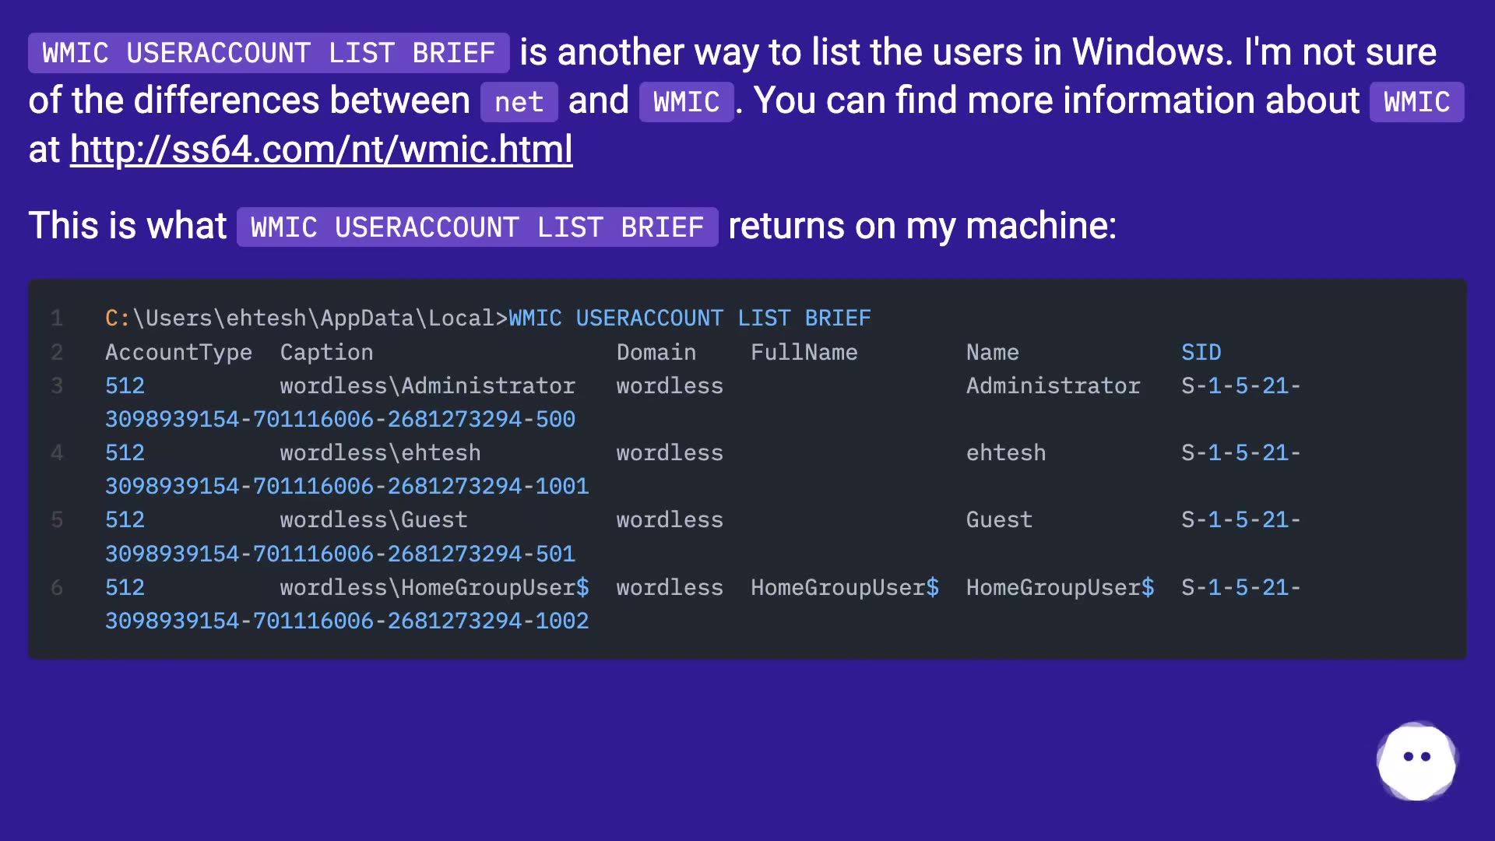This screenshot has width=1495, height=841.
Task: Select the SID column header in the output
Action: click(1201, 351)
